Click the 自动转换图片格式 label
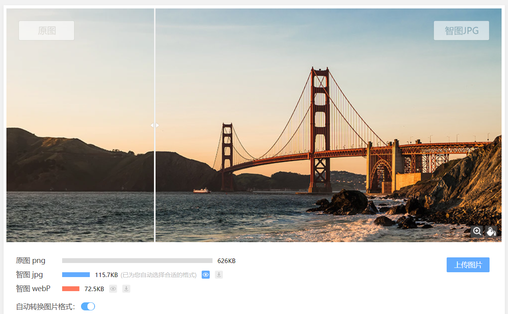 (46, 307)
